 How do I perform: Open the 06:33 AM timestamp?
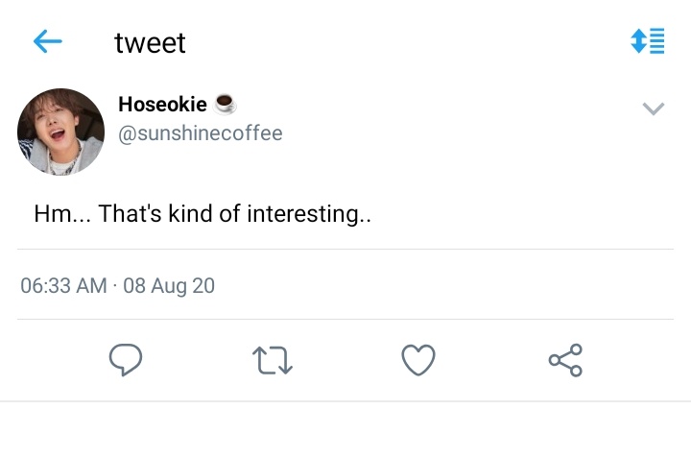tap(64, 285)
